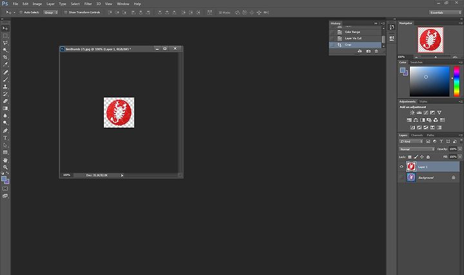The width and height of the screenshot is (464, 275).
Task: Select the Clone Stamp tool
Action: 5,87
